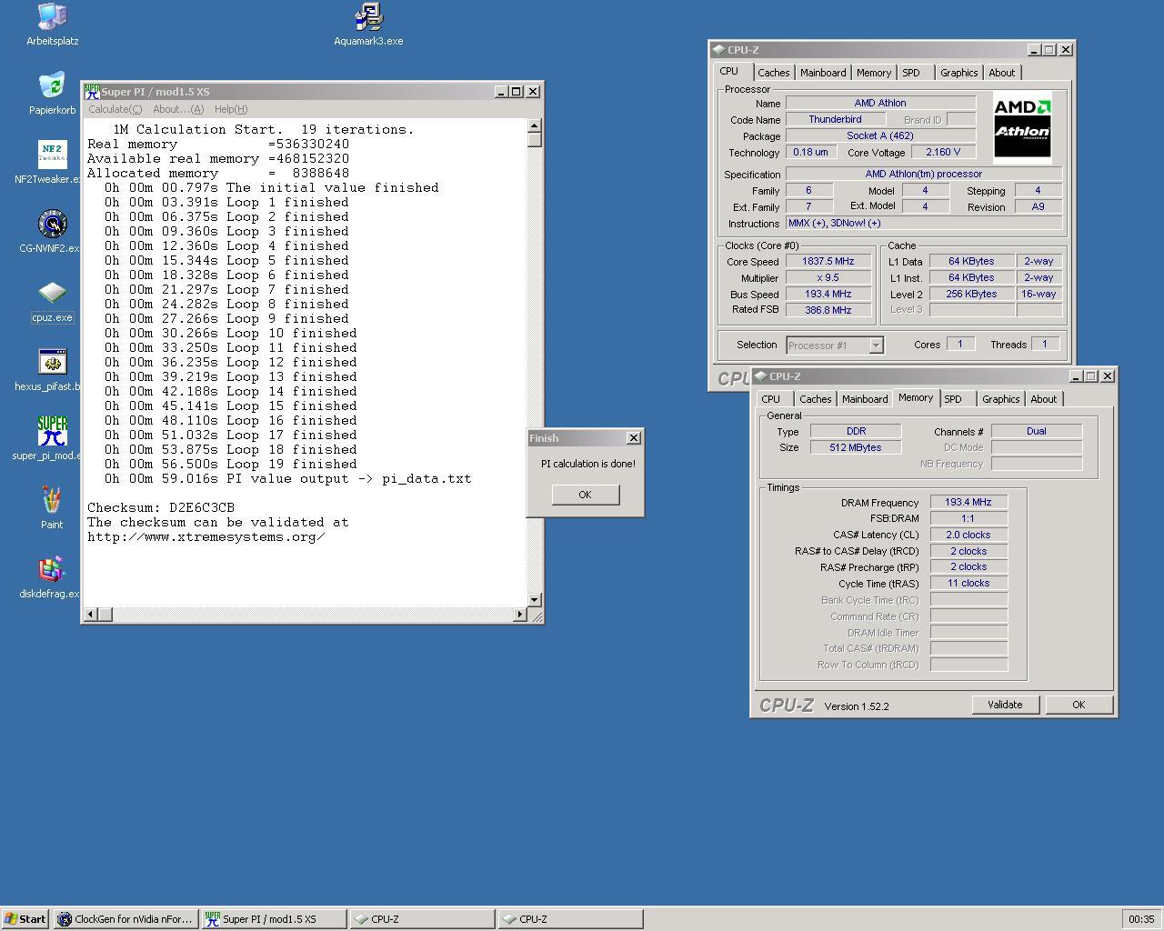Click the xtremesystems.org URL text
Viewport: 1164px width, 931px height.
[x=206, y=536]
